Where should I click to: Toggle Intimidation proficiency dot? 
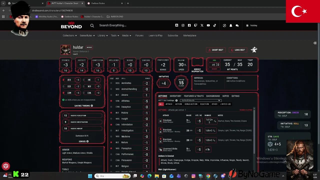(111, 124)
